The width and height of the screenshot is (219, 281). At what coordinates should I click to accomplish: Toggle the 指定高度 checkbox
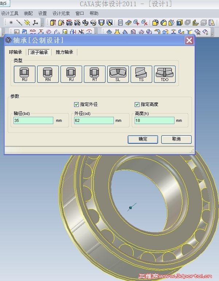pyautogui.click(x=137, y=104)
